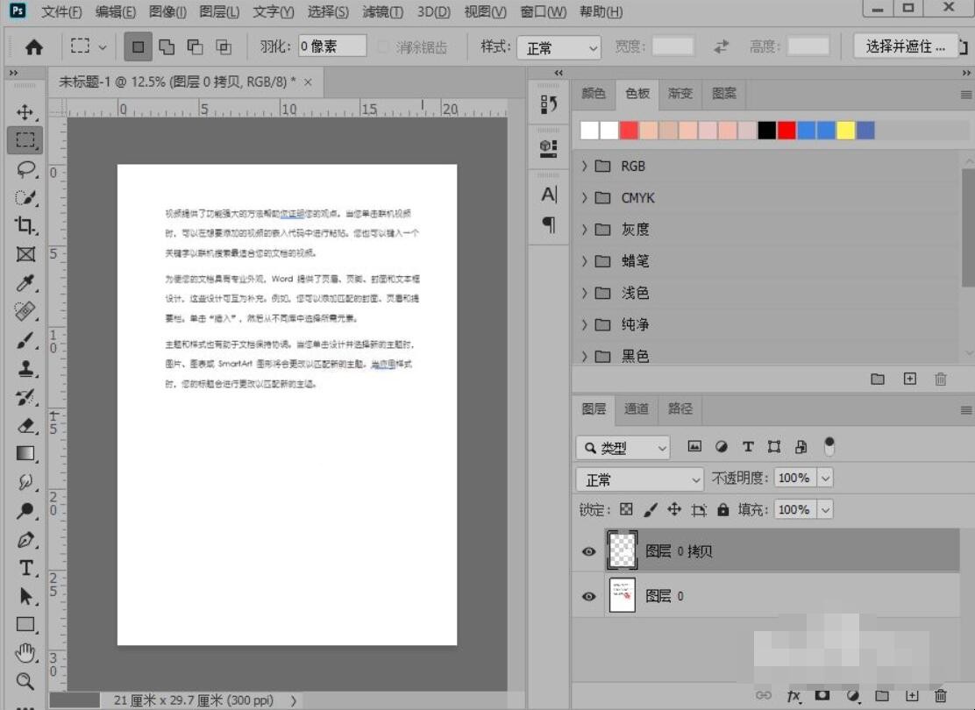The height and width of the screenshot is (710, 975).
Task: Open the 图像(I) menu
Action: [x=167, y=11]
